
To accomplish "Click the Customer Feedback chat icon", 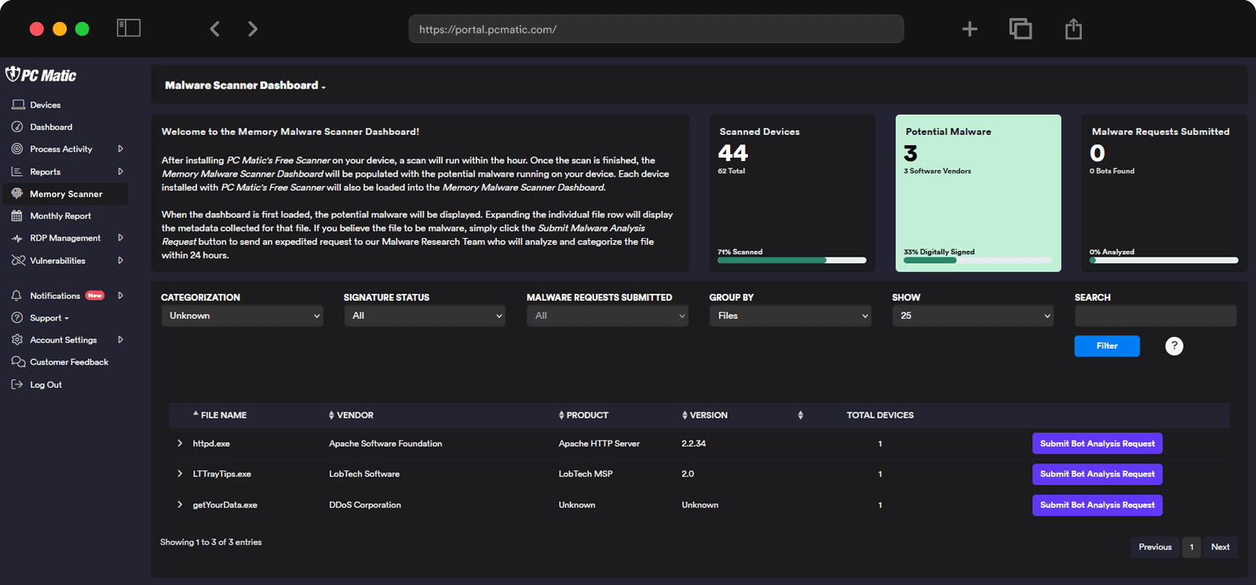I will click(x=17, y=362).
